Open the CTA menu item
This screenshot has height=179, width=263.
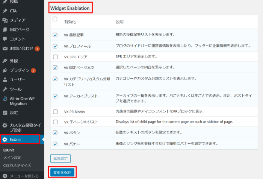pos(13,11)
